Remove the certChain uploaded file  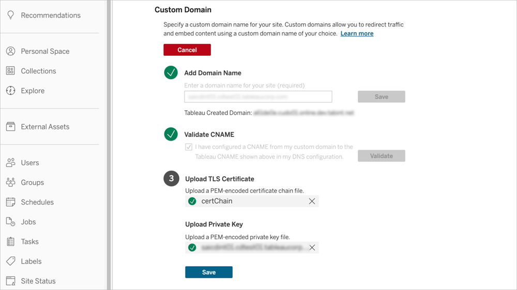312,201
